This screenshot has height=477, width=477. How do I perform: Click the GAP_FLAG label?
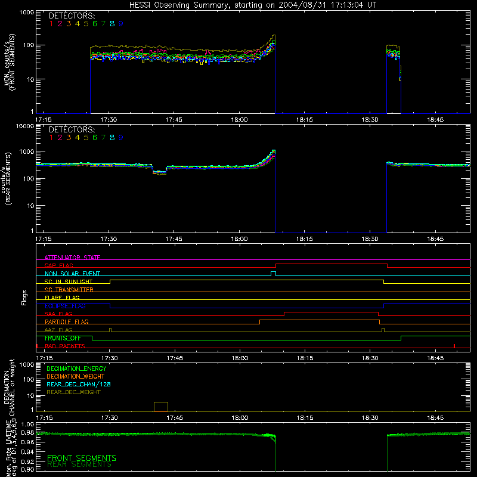tap(58, 265)
